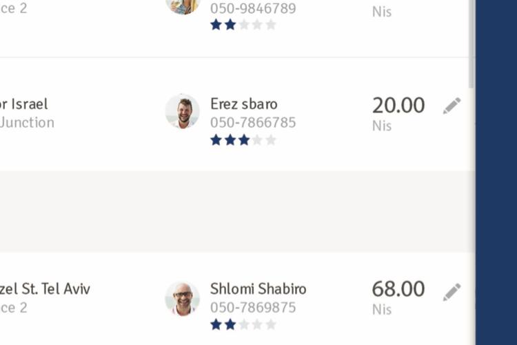Set Erez sbaro rating to five stars
The width and height of the screenshot is (517, 345).
[x=271, y=140]
